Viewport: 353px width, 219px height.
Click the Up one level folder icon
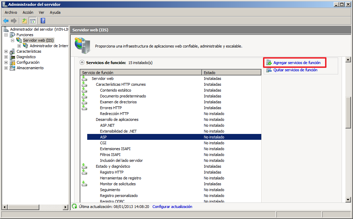(24, 21)
